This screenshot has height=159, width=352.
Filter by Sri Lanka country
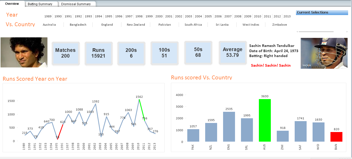tap(222, 25)
